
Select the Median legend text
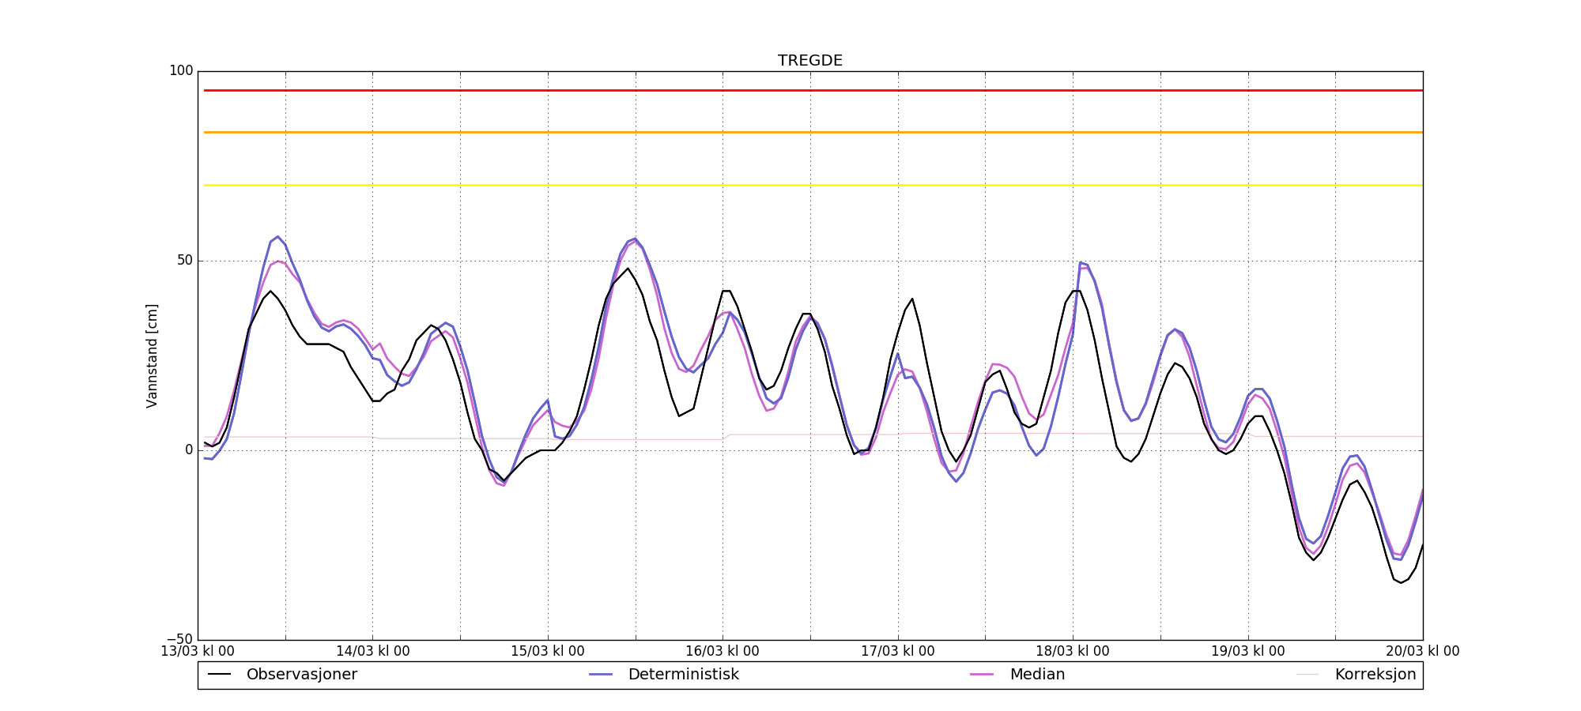[x=1037, y=675]
